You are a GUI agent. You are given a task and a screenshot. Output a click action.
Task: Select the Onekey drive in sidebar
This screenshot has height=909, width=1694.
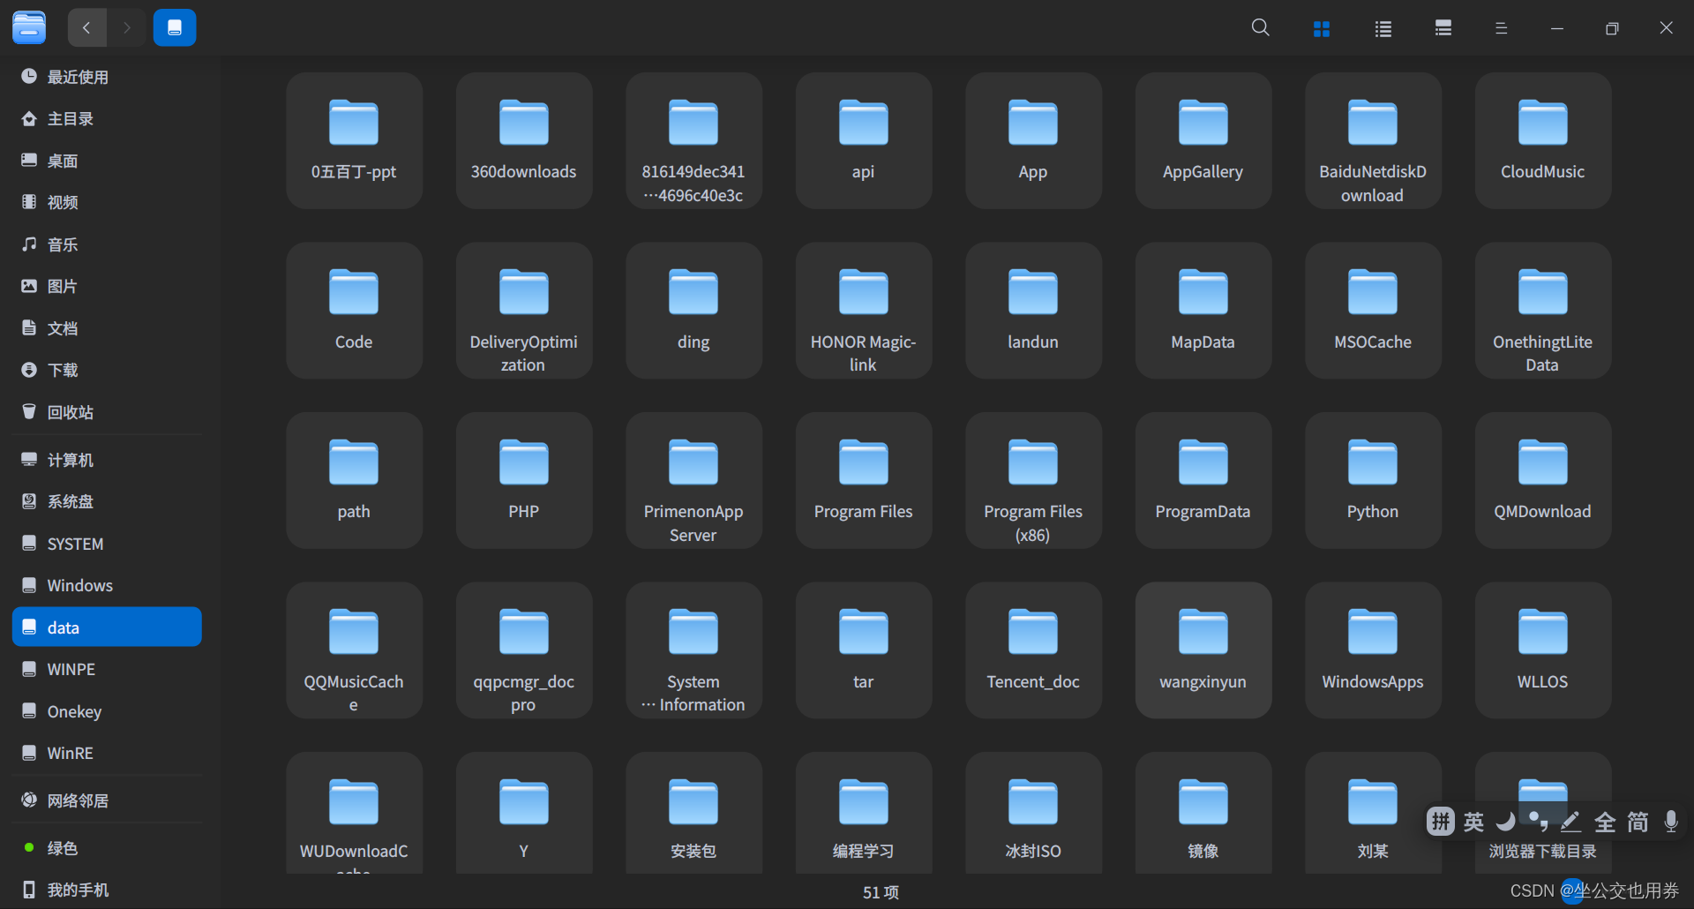pyautogui.click(x=107, y=711)
